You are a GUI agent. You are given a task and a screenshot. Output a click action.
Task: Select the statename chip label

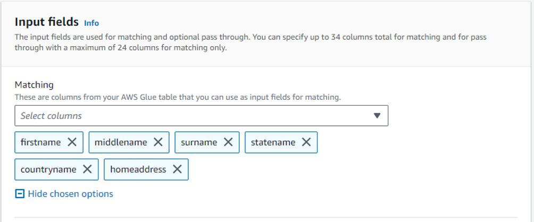[x=273, y=142]
